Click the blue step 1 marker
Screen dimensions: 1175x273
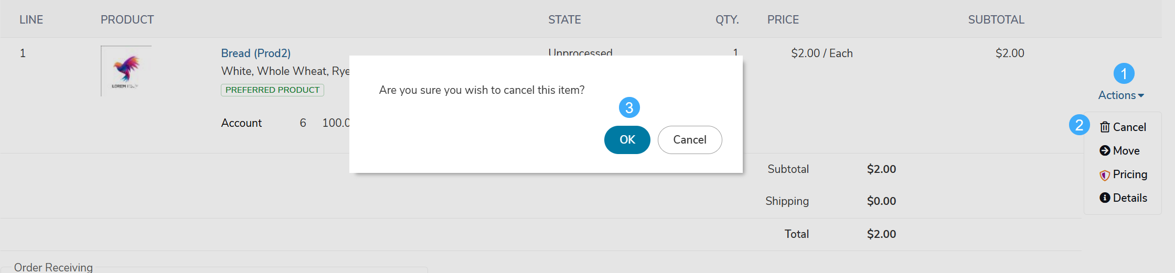(x=1124, y=73)
